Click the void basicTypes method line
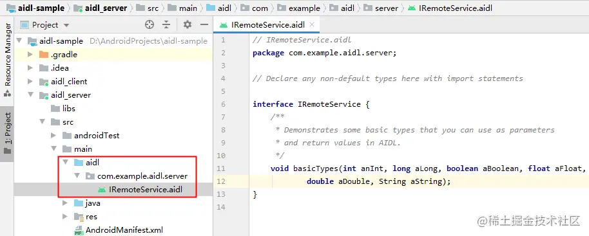This screenshot has width=589, height=236. (428, 168)
